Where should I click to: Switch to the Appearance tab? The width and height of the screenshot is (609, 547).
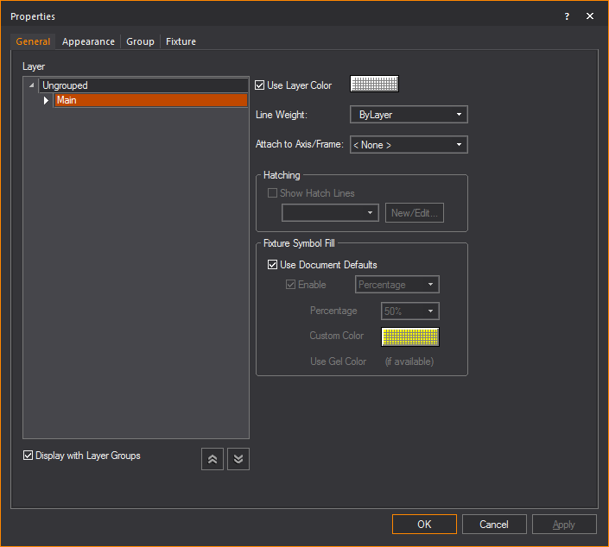tap(88, 41)
